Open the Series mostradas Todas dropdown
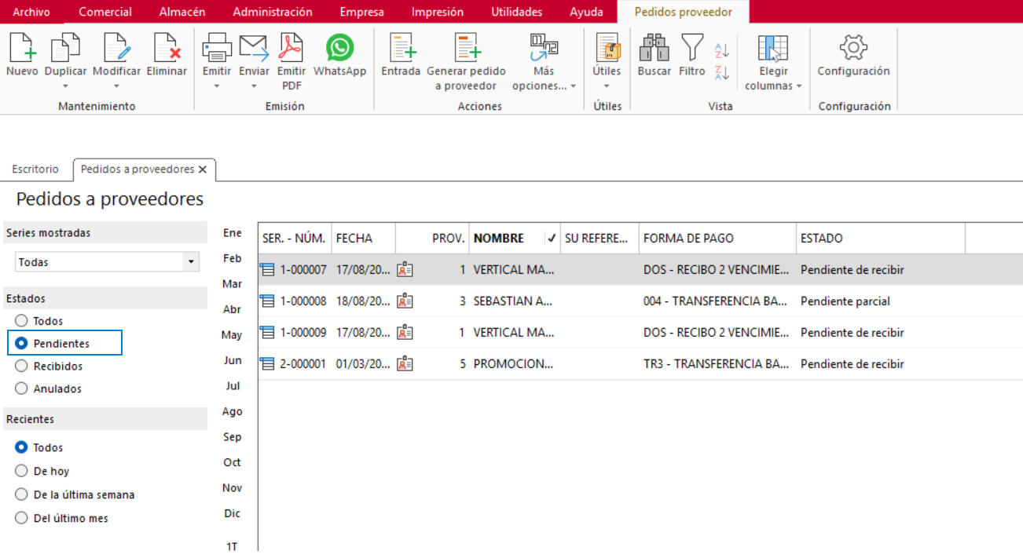 [191, 262]
